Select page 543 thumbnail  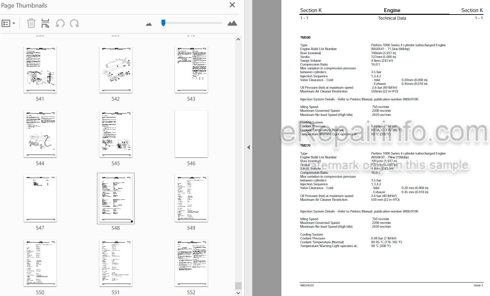pyautogui.click(x=191, y=70)
